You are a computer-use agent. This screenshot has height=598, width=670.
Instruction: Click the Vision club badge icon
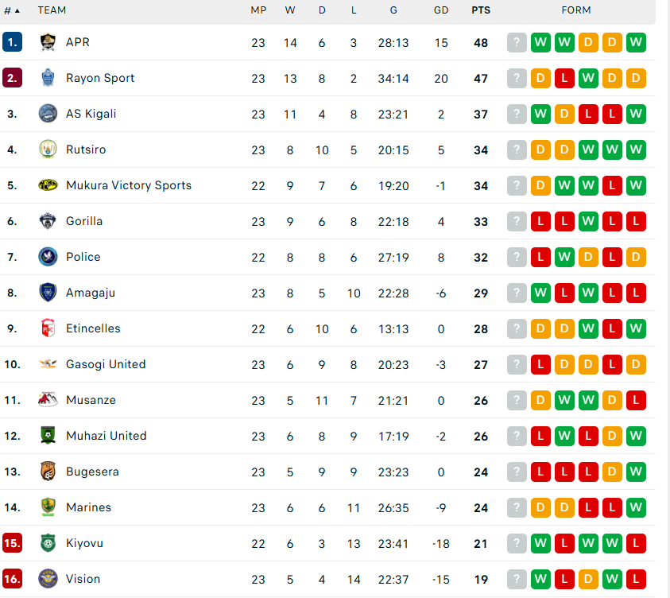[48, 579]
